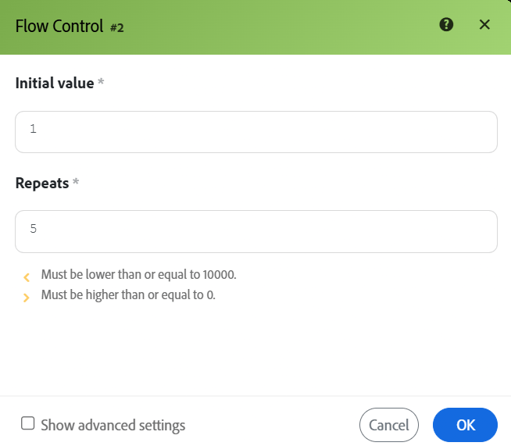511x446 pixels.
Task: Click the required asterisk beside Initial value
Action: click(101, 81)
